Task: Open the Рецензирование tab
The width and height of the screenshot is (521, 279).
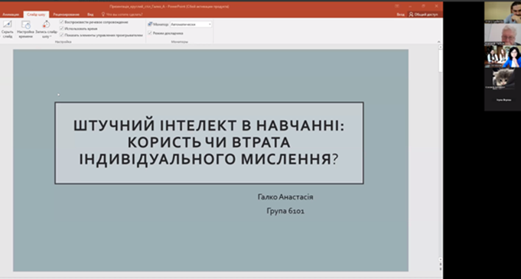Action: point(66,15)
